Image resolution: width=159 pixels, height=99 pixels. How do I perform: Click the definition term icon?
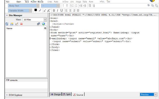coord(90,6)
